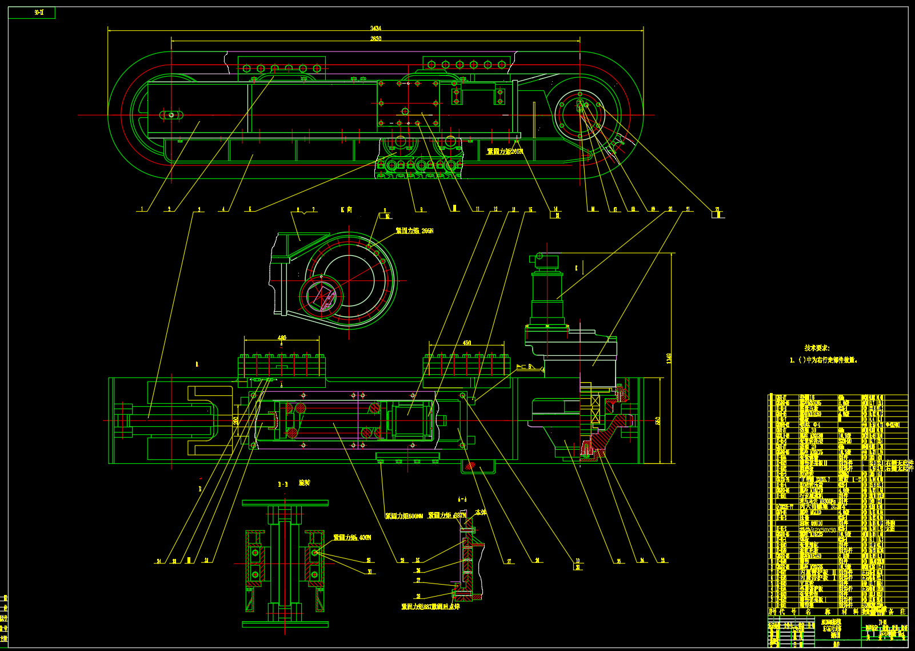
Task: Click the K 向 view label
Action: click(x=346, y=210)
